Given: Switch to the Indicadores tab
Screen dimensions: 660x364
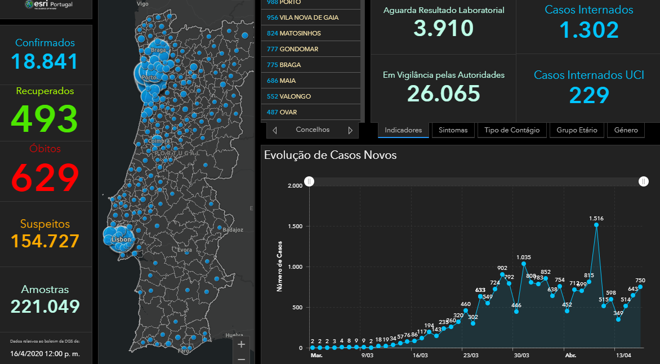Looking at the screenshot, I should (x=403, y=130).
